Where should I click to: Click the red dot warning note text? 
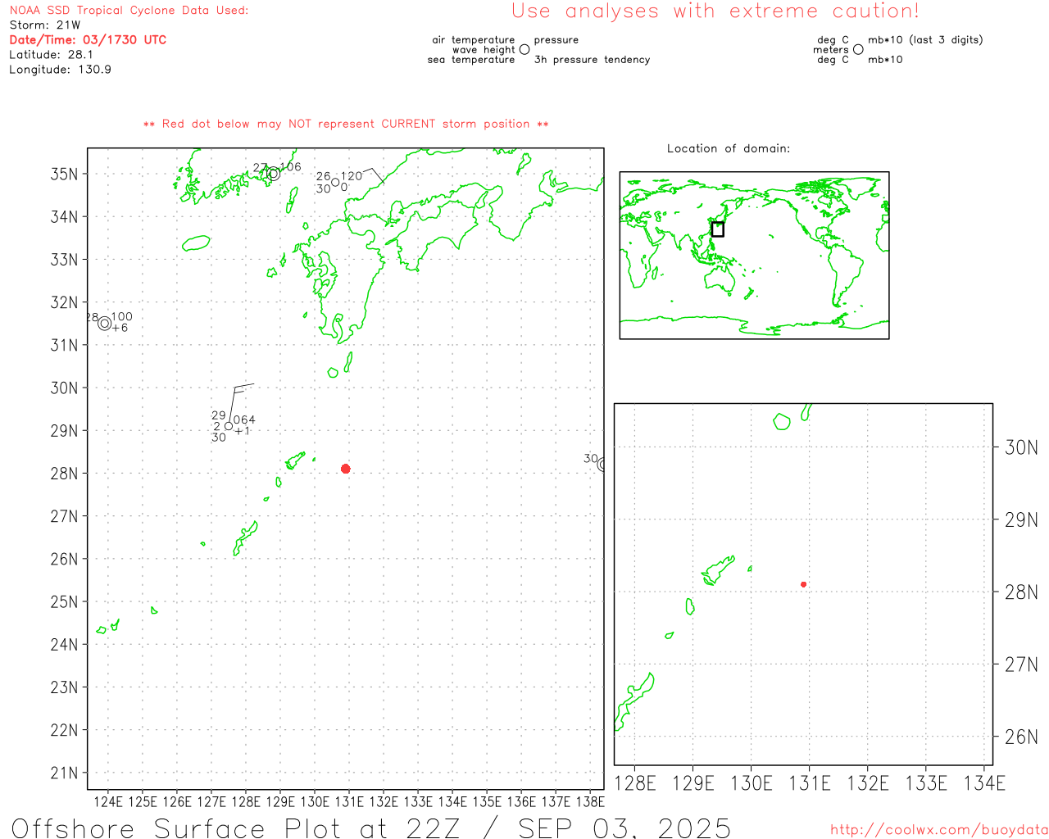(346, 124)
